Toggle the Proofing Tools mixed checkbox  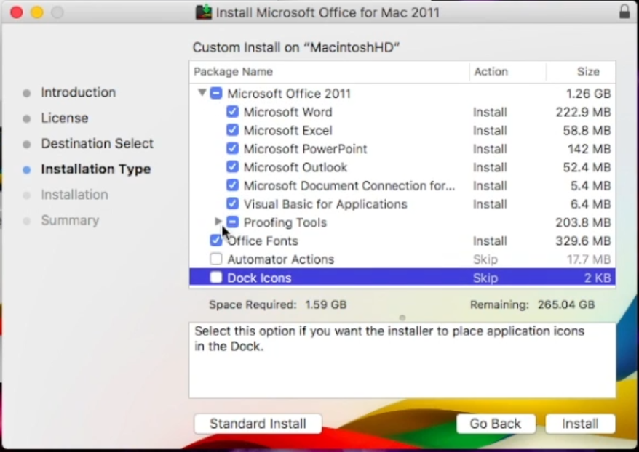232,222
